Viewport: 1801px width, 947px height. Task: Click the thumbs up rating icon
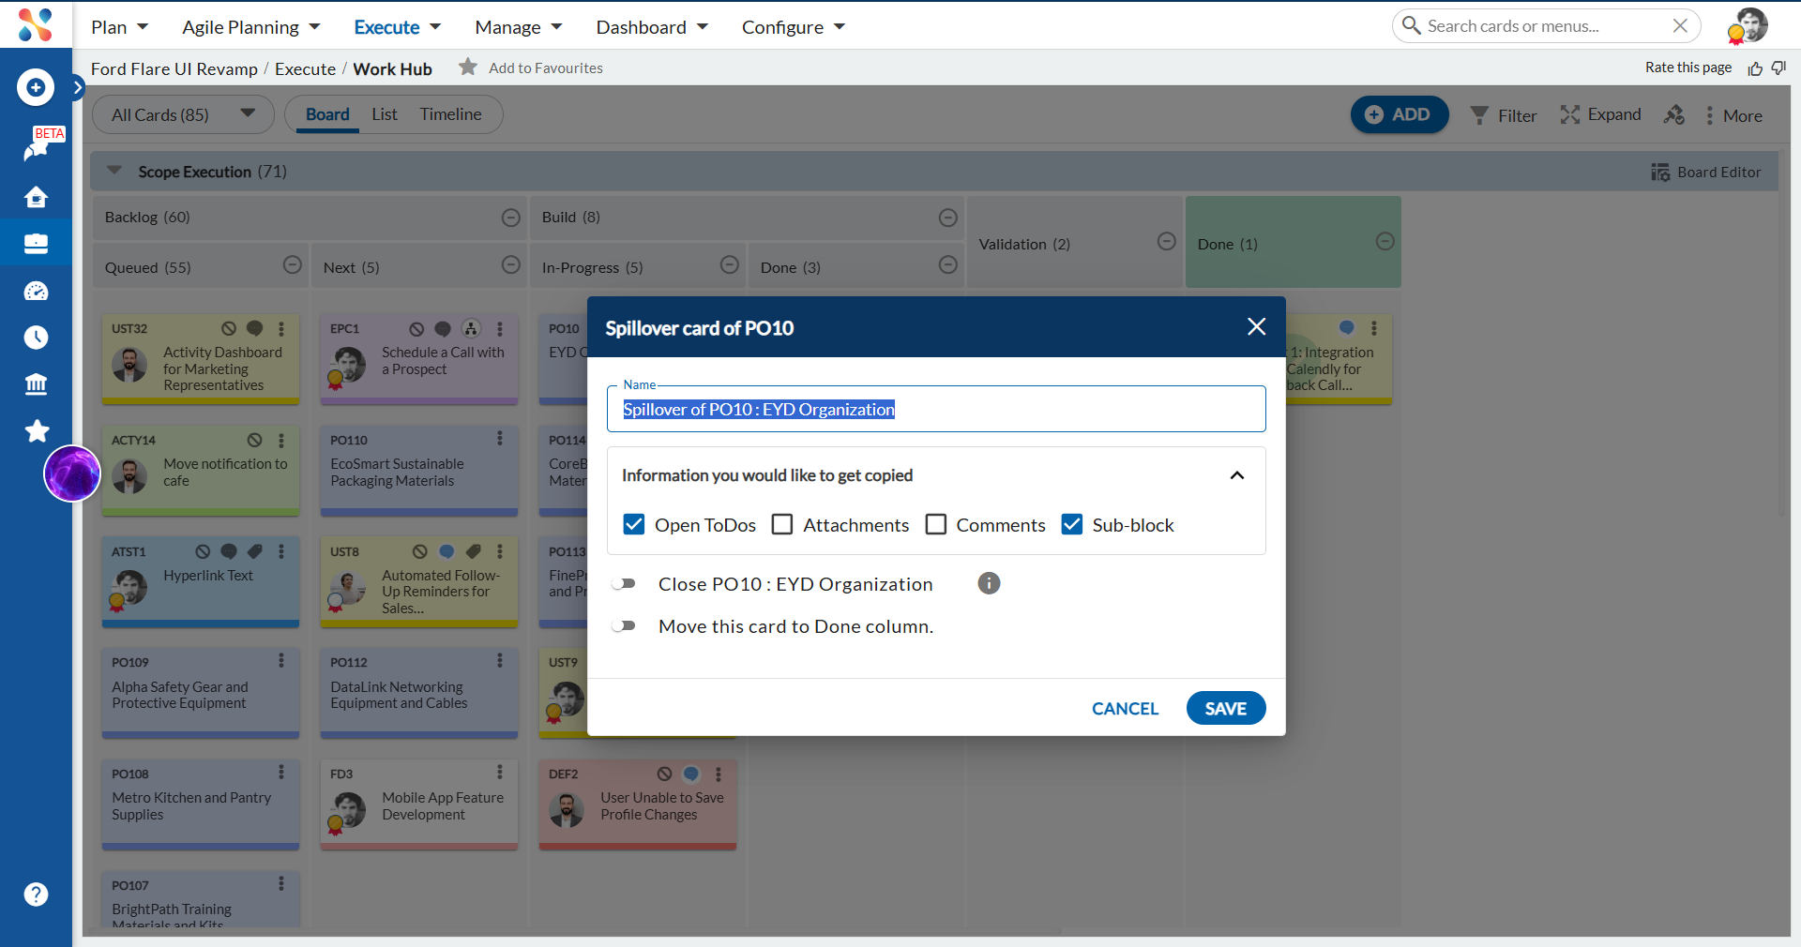tap(1755, 68)
